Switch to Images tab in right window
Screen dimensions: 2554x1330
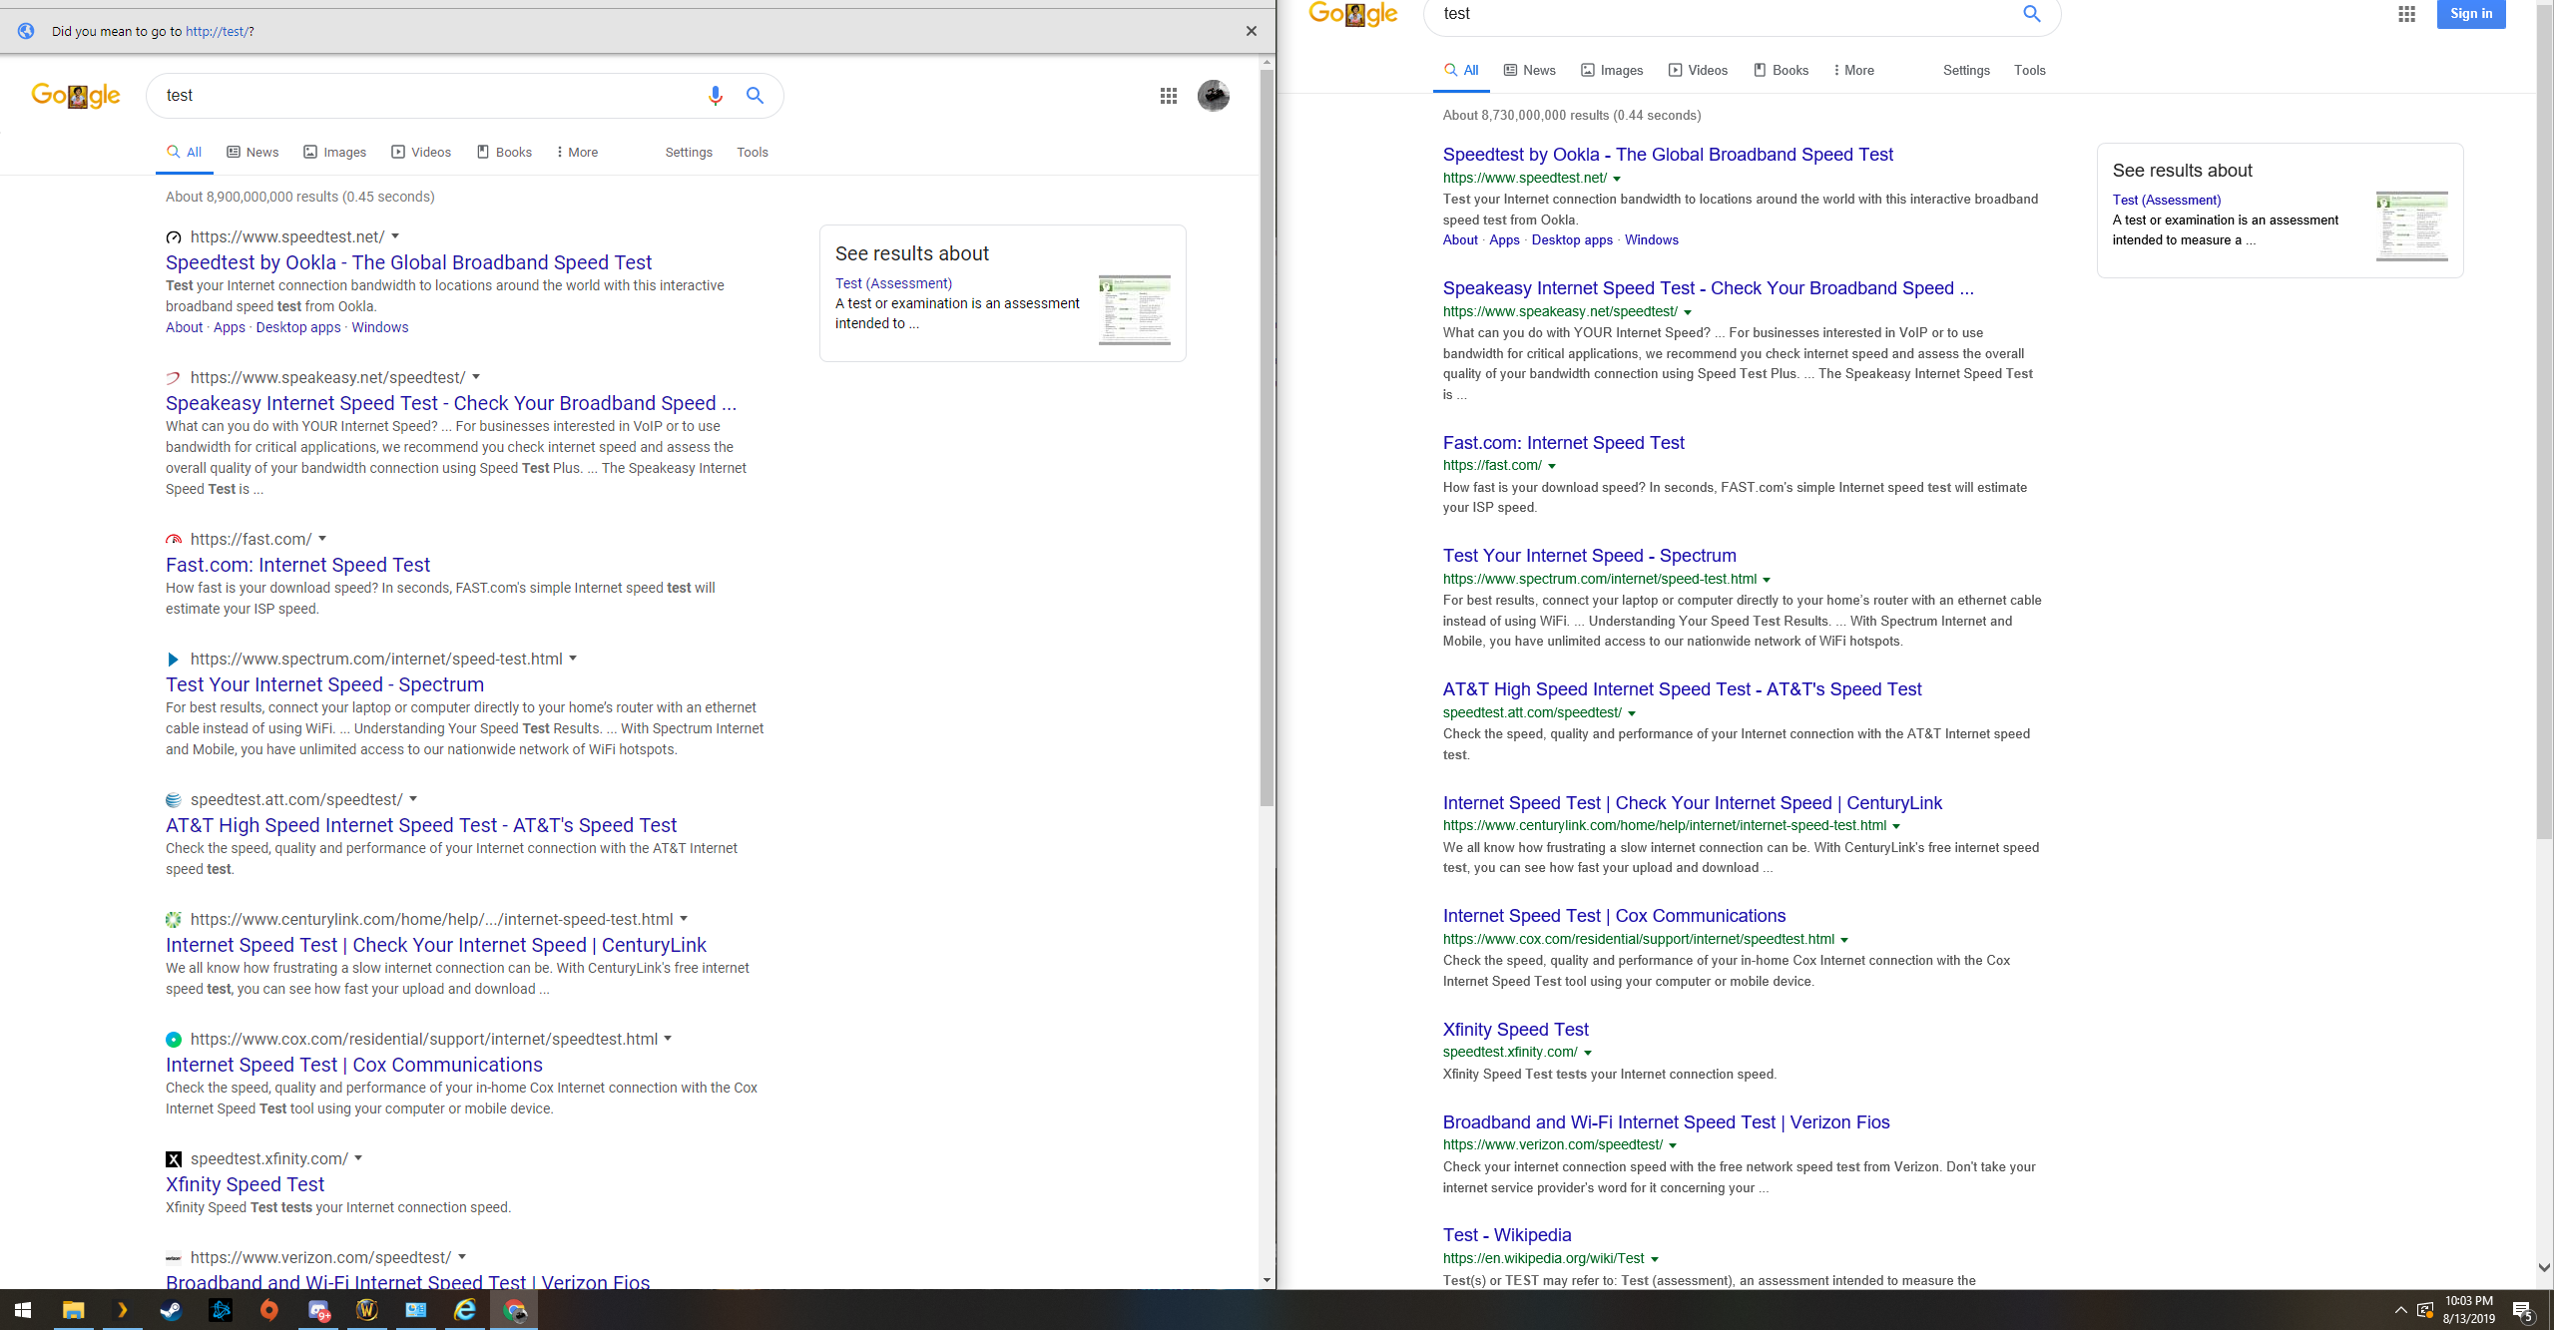pyautogui.click(x=1612, y=70)
